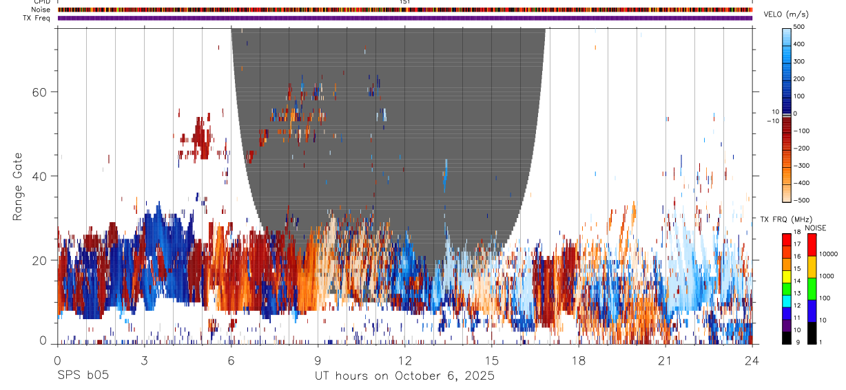This screenshot has width=846, height=390.
Task: Click the NOISE legend title
Action: pyautogui.click(x=816, y=228)
